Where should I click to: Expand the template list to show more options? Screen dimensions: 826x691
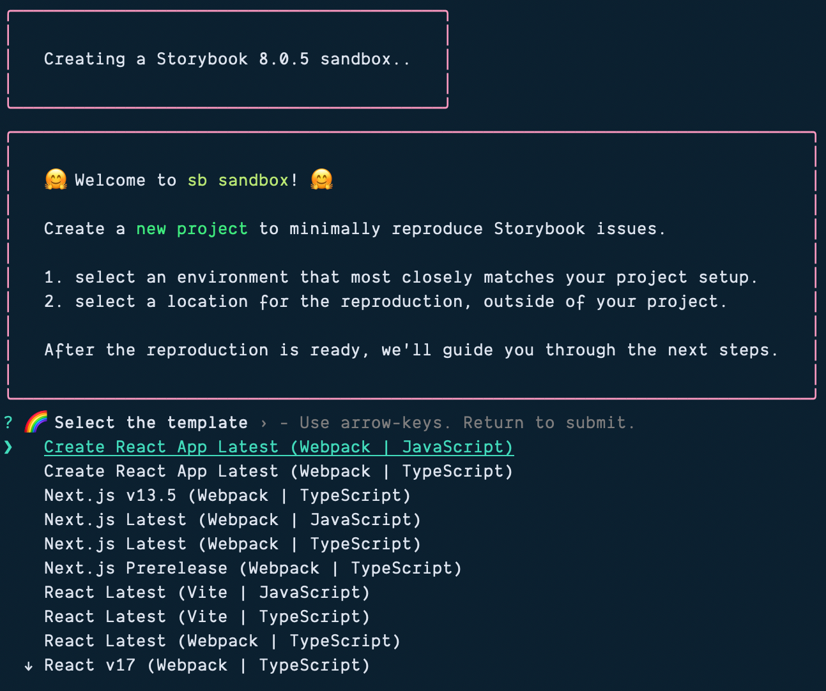27,665
